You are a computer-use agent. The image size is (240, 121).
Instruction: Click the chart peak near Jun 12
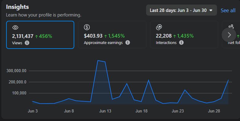tap(98, 61)
